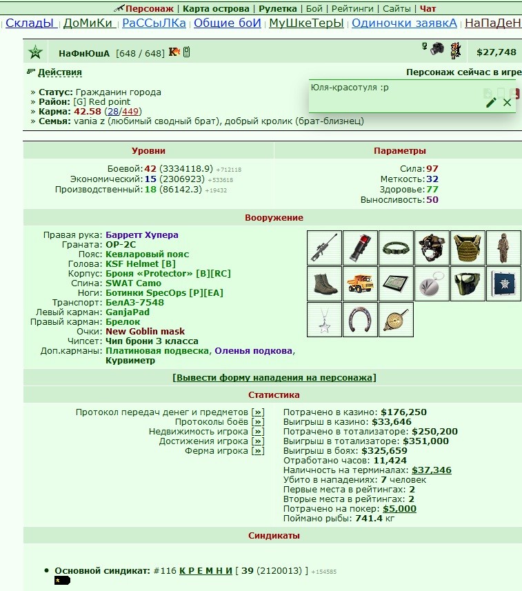Click the player name НаФнЮшА

click(84, 54)
